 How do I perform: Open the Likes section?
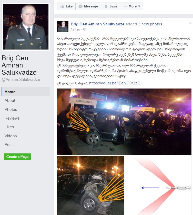pyautogui.click(x=9, y=127)
